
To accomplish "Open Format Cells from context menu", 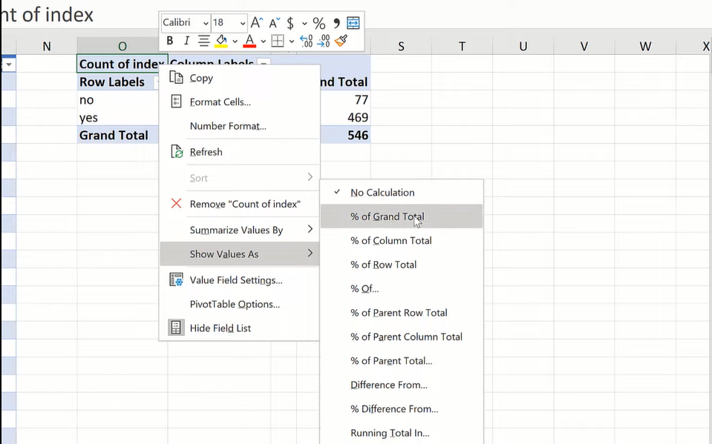I will point(239,102).
